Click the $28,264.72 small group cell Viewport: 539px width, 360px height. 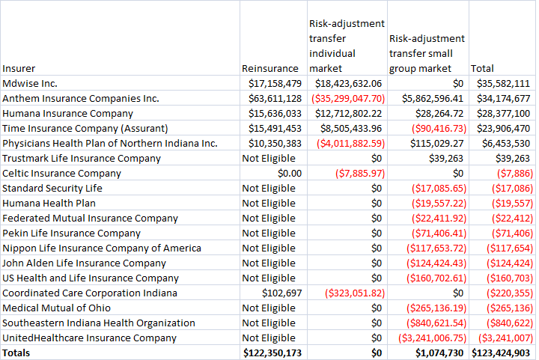[x=428, y=113]
